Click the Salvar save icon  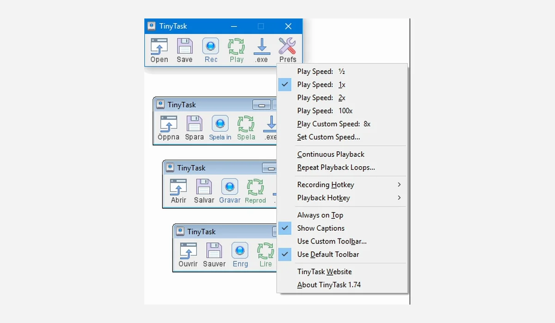(204, 187)
